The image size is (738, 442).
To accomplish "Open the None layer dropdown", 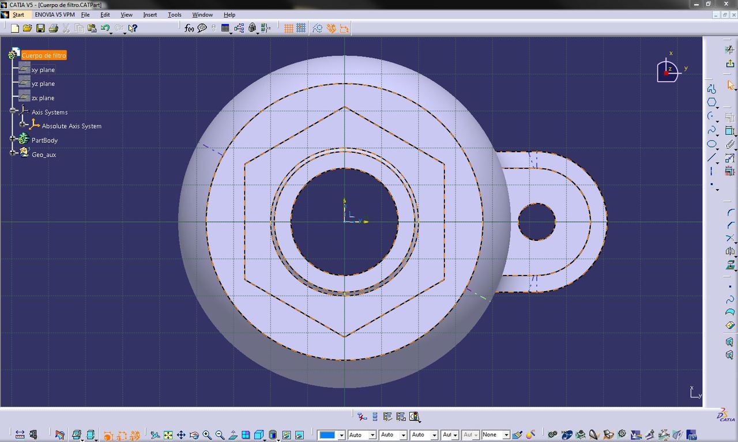I will 506,435.
